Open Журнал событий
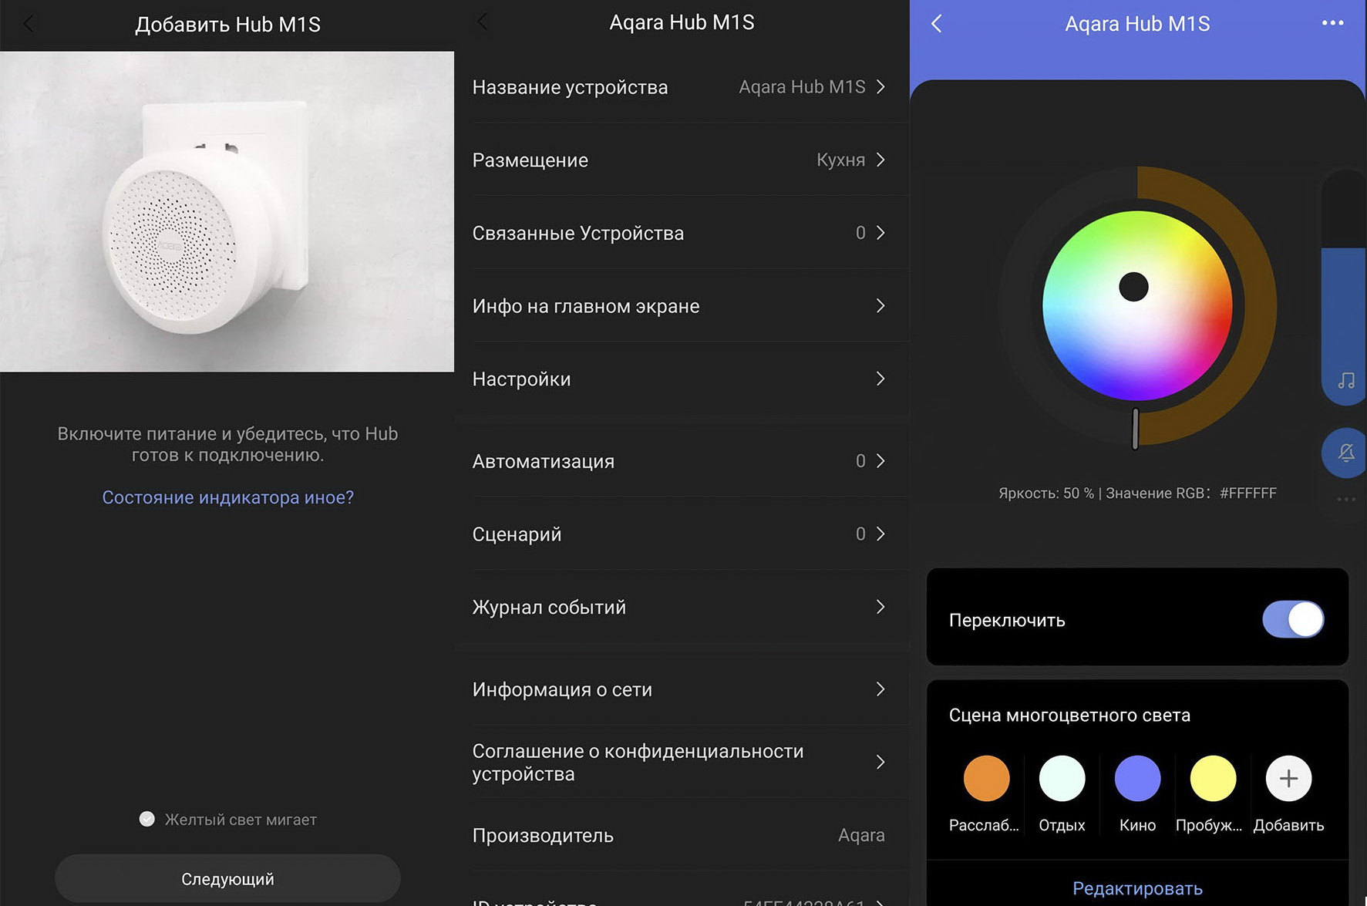The image size is (1367, 906). pyautogui.click(x=682, y=607)
